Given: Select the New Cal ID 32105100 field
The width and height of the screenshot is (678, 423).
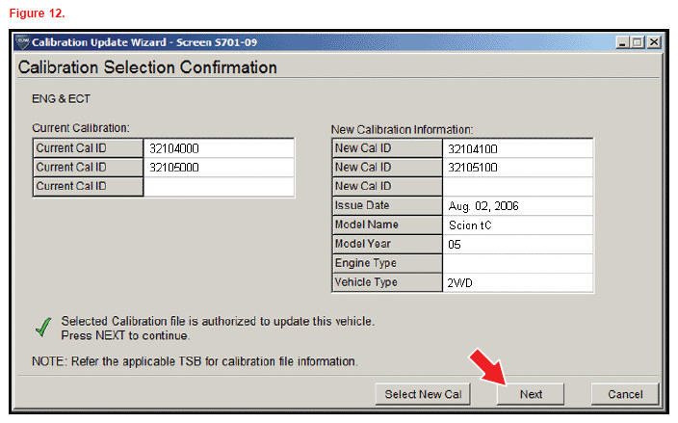Looking at the screenshot, I should 517,168.
